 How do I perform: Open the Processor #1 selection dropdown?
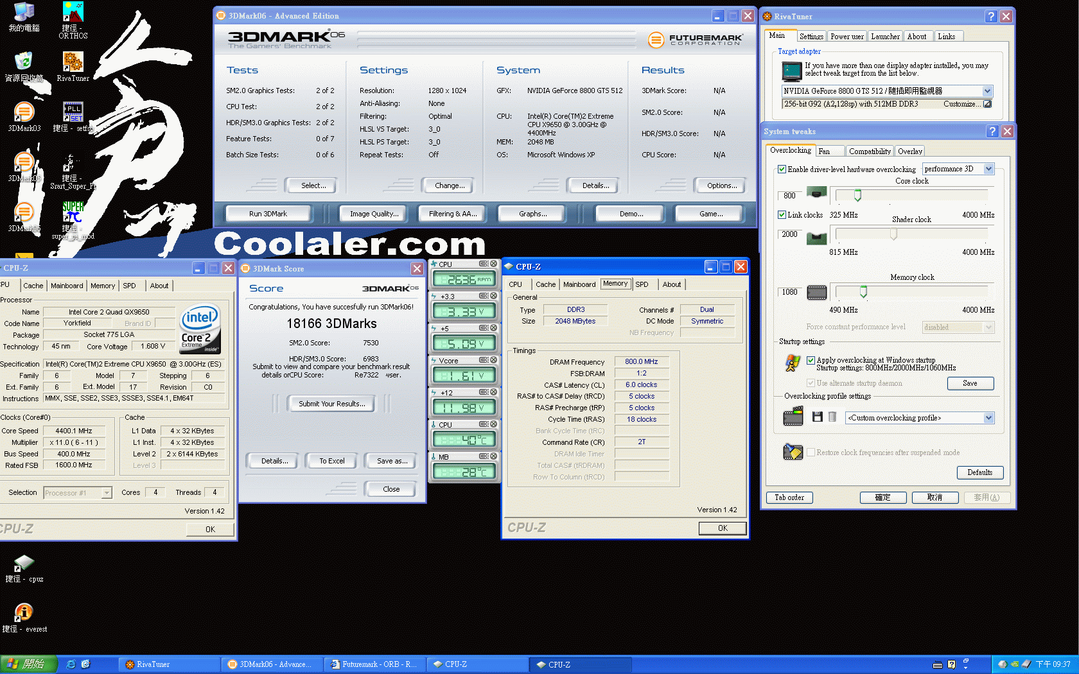pyautogui.click(x=107, y=493)
